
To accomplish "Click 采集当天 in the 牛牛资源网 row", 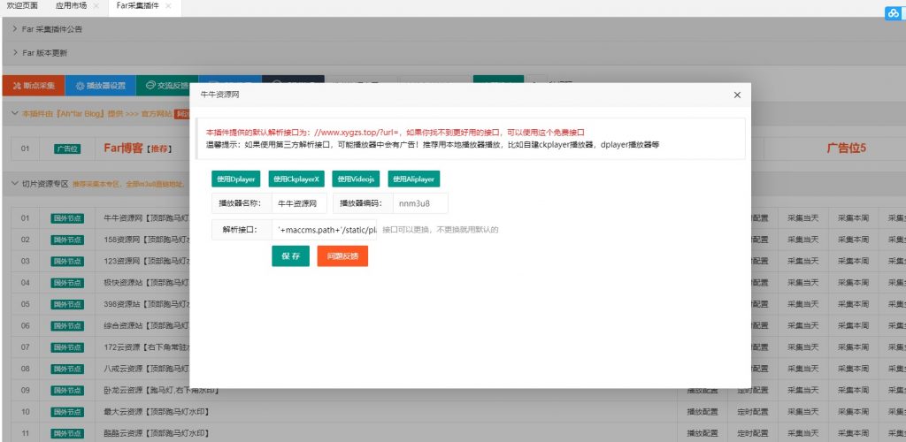I will pyautogui.click(x=803, y=218).
